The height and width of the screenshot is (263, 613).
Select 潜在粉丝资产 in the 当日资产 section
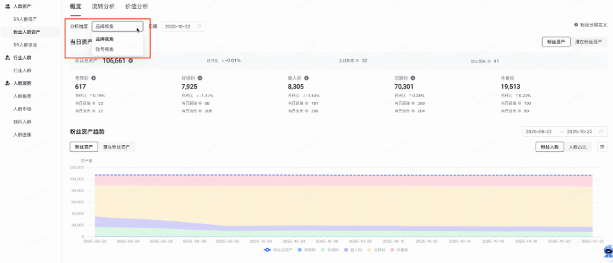click(589, 42)
